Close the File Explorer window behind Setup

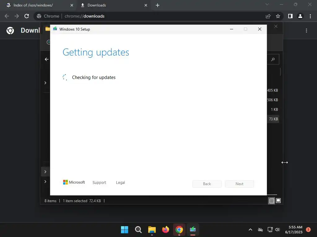(276, 27)
